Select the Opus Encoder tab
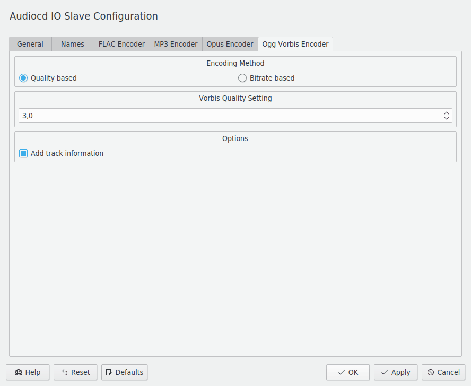 [230, 44]
